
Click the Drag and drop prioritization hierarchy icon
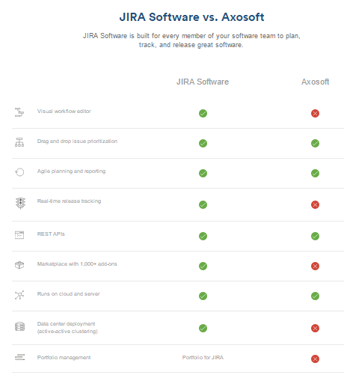[19, 142]
